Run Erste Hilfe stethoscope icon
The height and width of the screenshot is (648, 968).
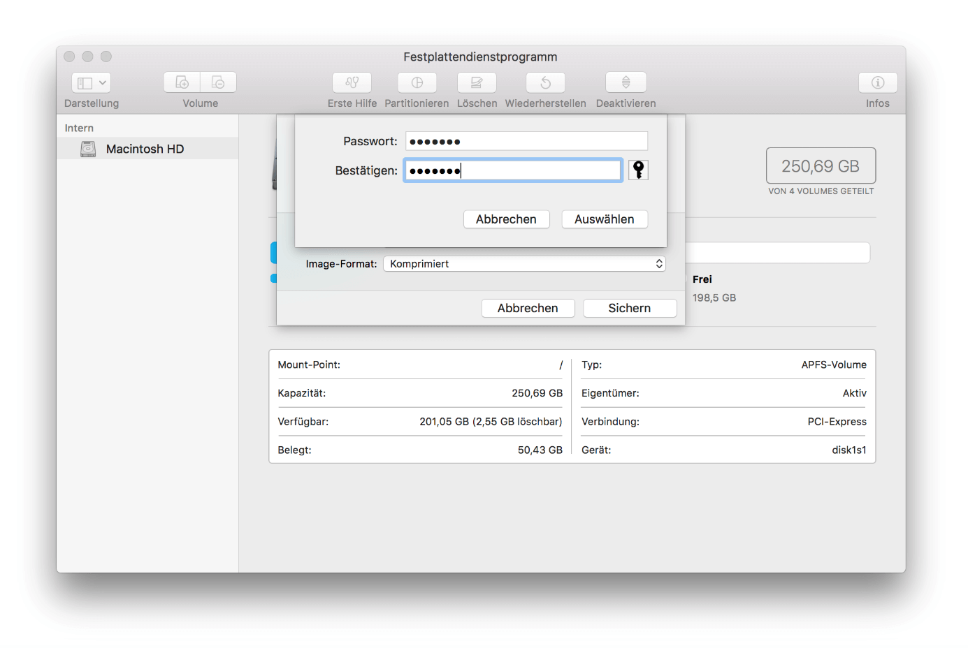pyautogui.click(x=352, y=82)
